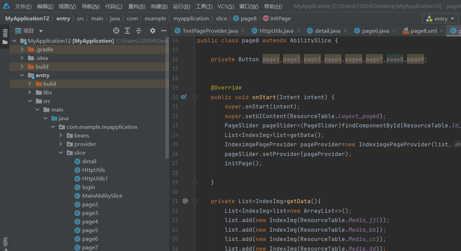Close the page8.xml editor tab

(x=442, y=31)
